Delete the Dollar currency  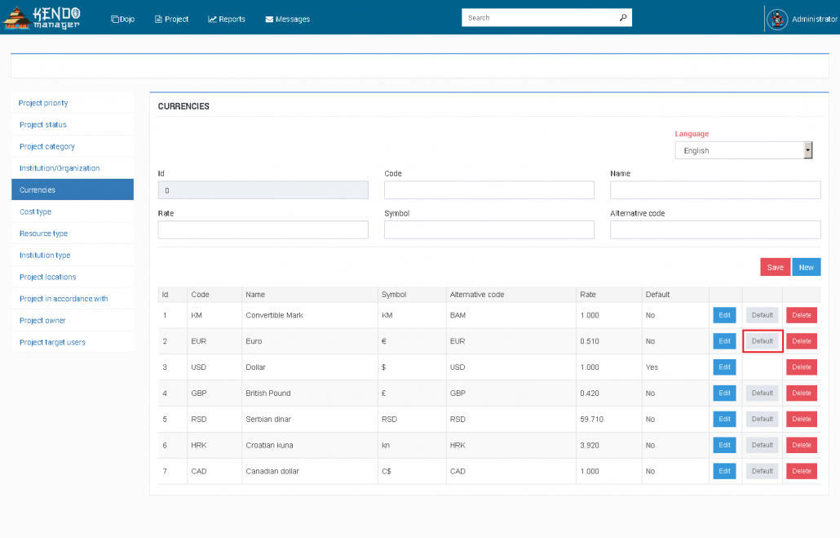(x=802, y=367)
